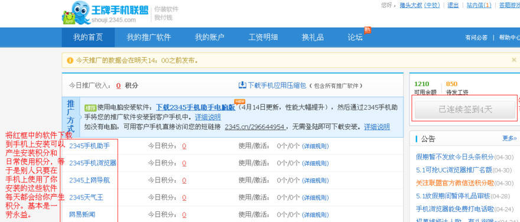Viewport: 520px width, 222px height.
Task: Click the 850 待发工资 figure
Action: (451, 84)
